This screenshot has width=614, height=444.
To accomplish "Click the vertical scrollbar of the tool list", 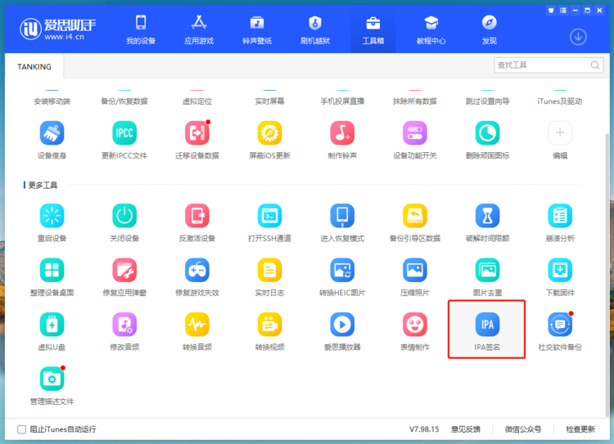I will pyautogui.click(x=607, y=274).
